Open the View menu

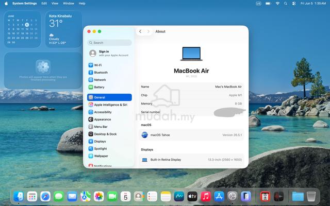55,4
